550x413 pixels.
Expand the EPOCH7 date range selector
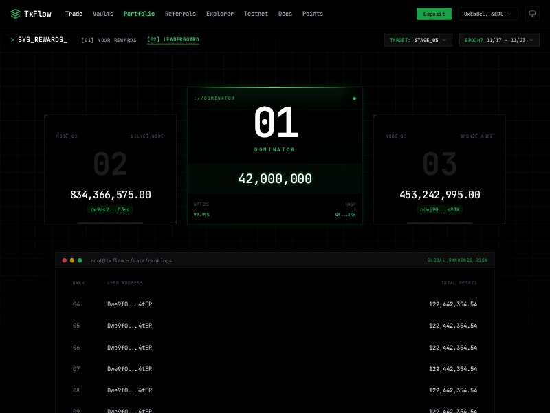pyautogui.click(x=499, y=40)
